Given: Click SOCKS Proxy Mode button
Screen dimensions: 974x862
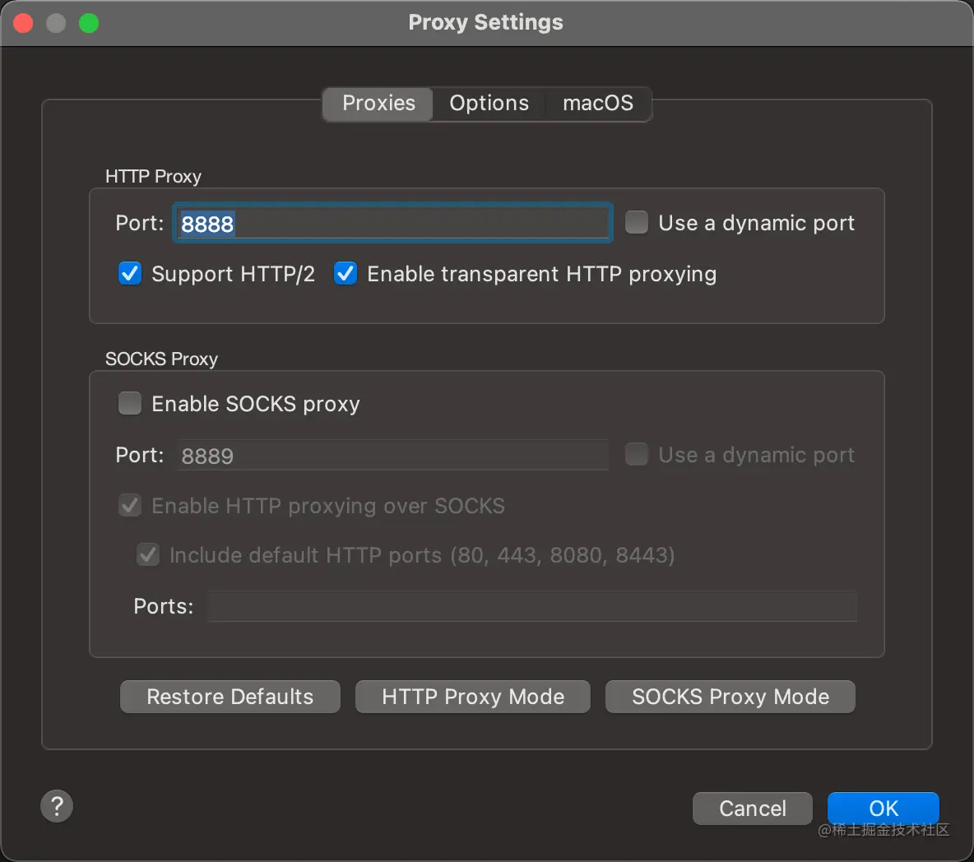Looking at the screenshot, I should point(730,697).
